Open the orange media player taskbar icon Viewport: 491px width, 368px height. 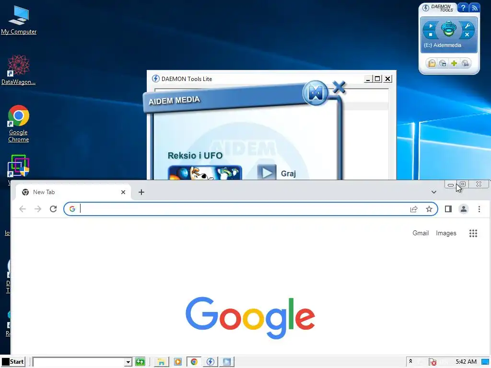click(x=177, y=362)
